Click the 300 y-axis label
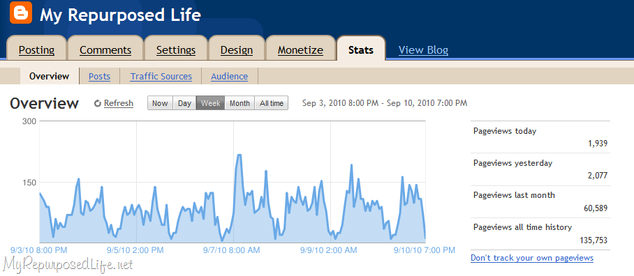The height and width of the screenshot is (276, 634). [x=29, y=121]
